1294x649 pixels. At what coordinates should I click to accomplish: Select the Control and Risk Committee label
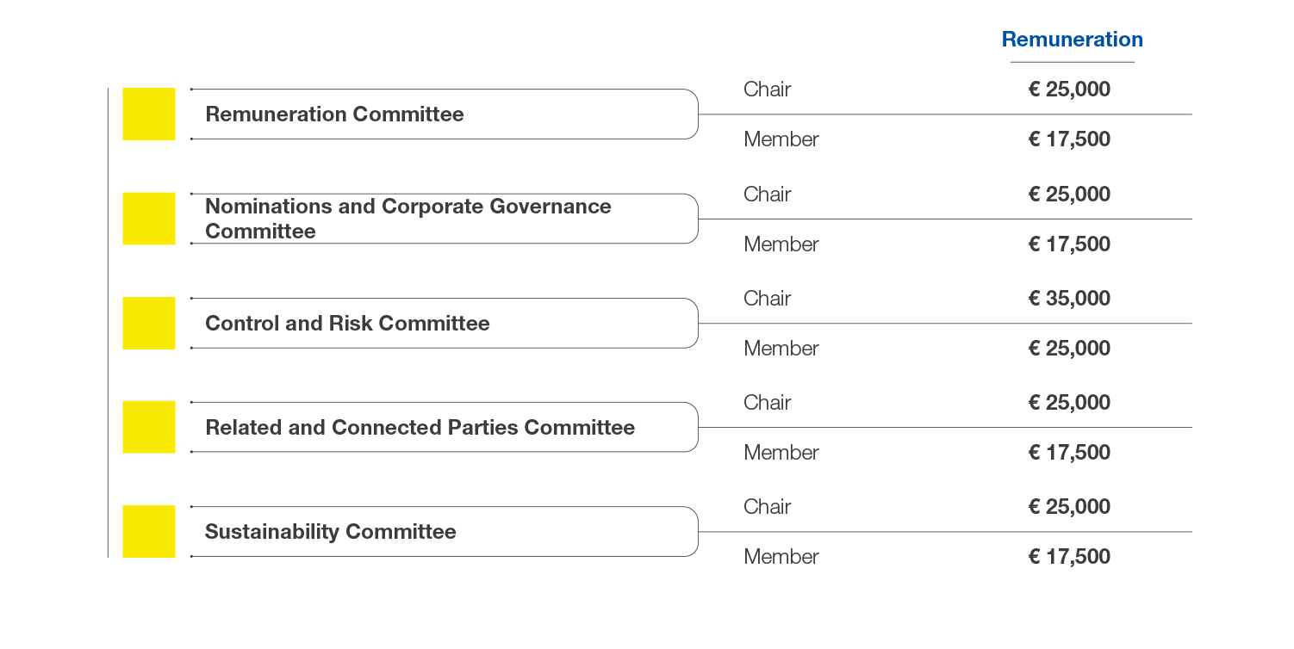347,324
